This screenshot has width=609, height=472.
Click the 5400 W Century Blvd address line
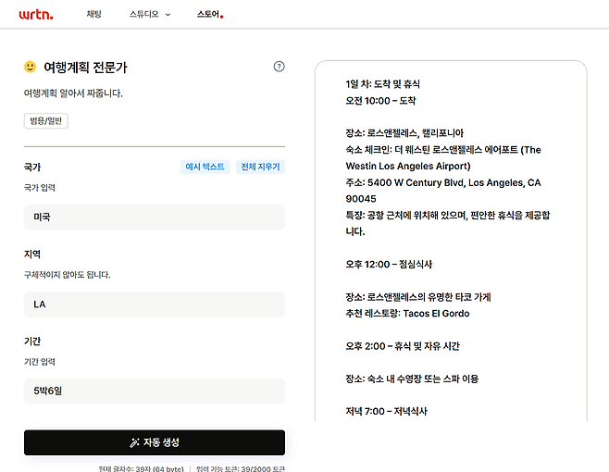[x=442, y=183]
